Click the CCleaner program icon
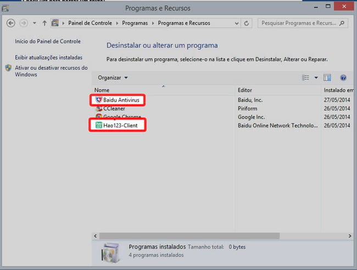357x270 pixels. [x=98, y=109]
